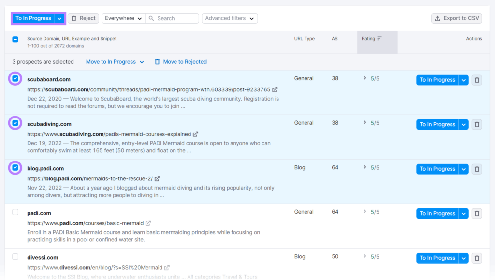
Task: Open the Everywhere search scope dropdown
Action: pos(123,18)
